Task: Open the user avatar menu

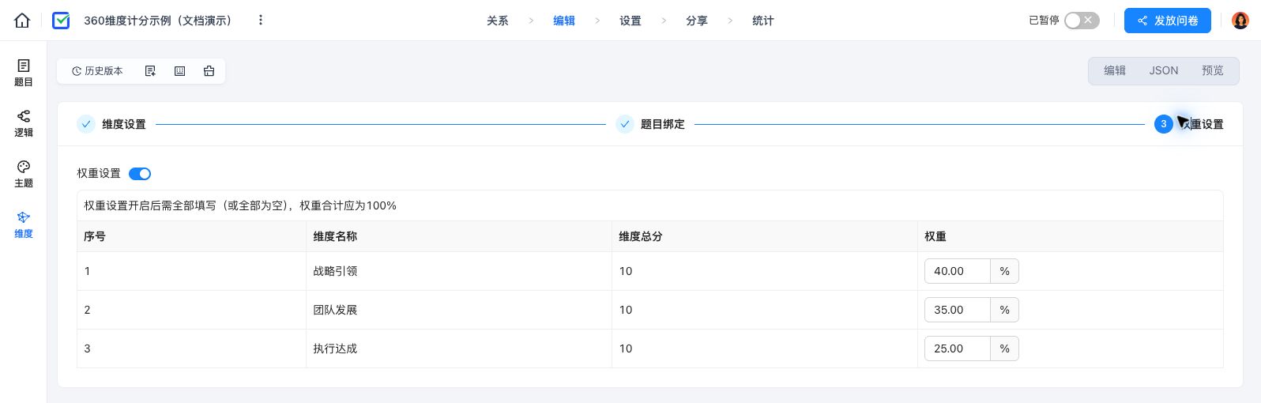Action: coord(1240,21)
